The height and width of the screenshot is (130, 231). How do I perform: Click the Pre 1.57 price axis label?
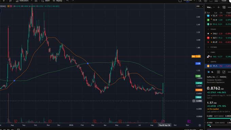[196, 56]
